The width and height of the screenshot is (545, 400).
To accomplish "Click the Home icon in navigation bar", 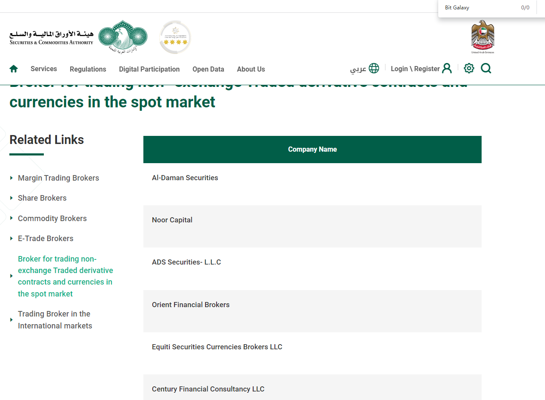I will (14, 69).
